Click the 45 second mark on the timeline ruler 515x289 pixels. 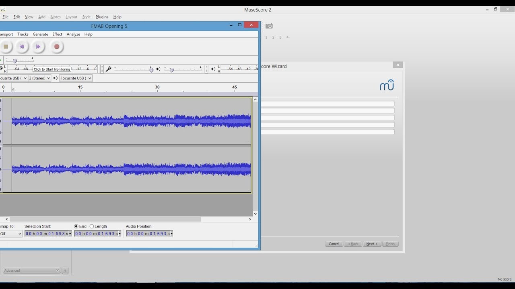point(235,87)
